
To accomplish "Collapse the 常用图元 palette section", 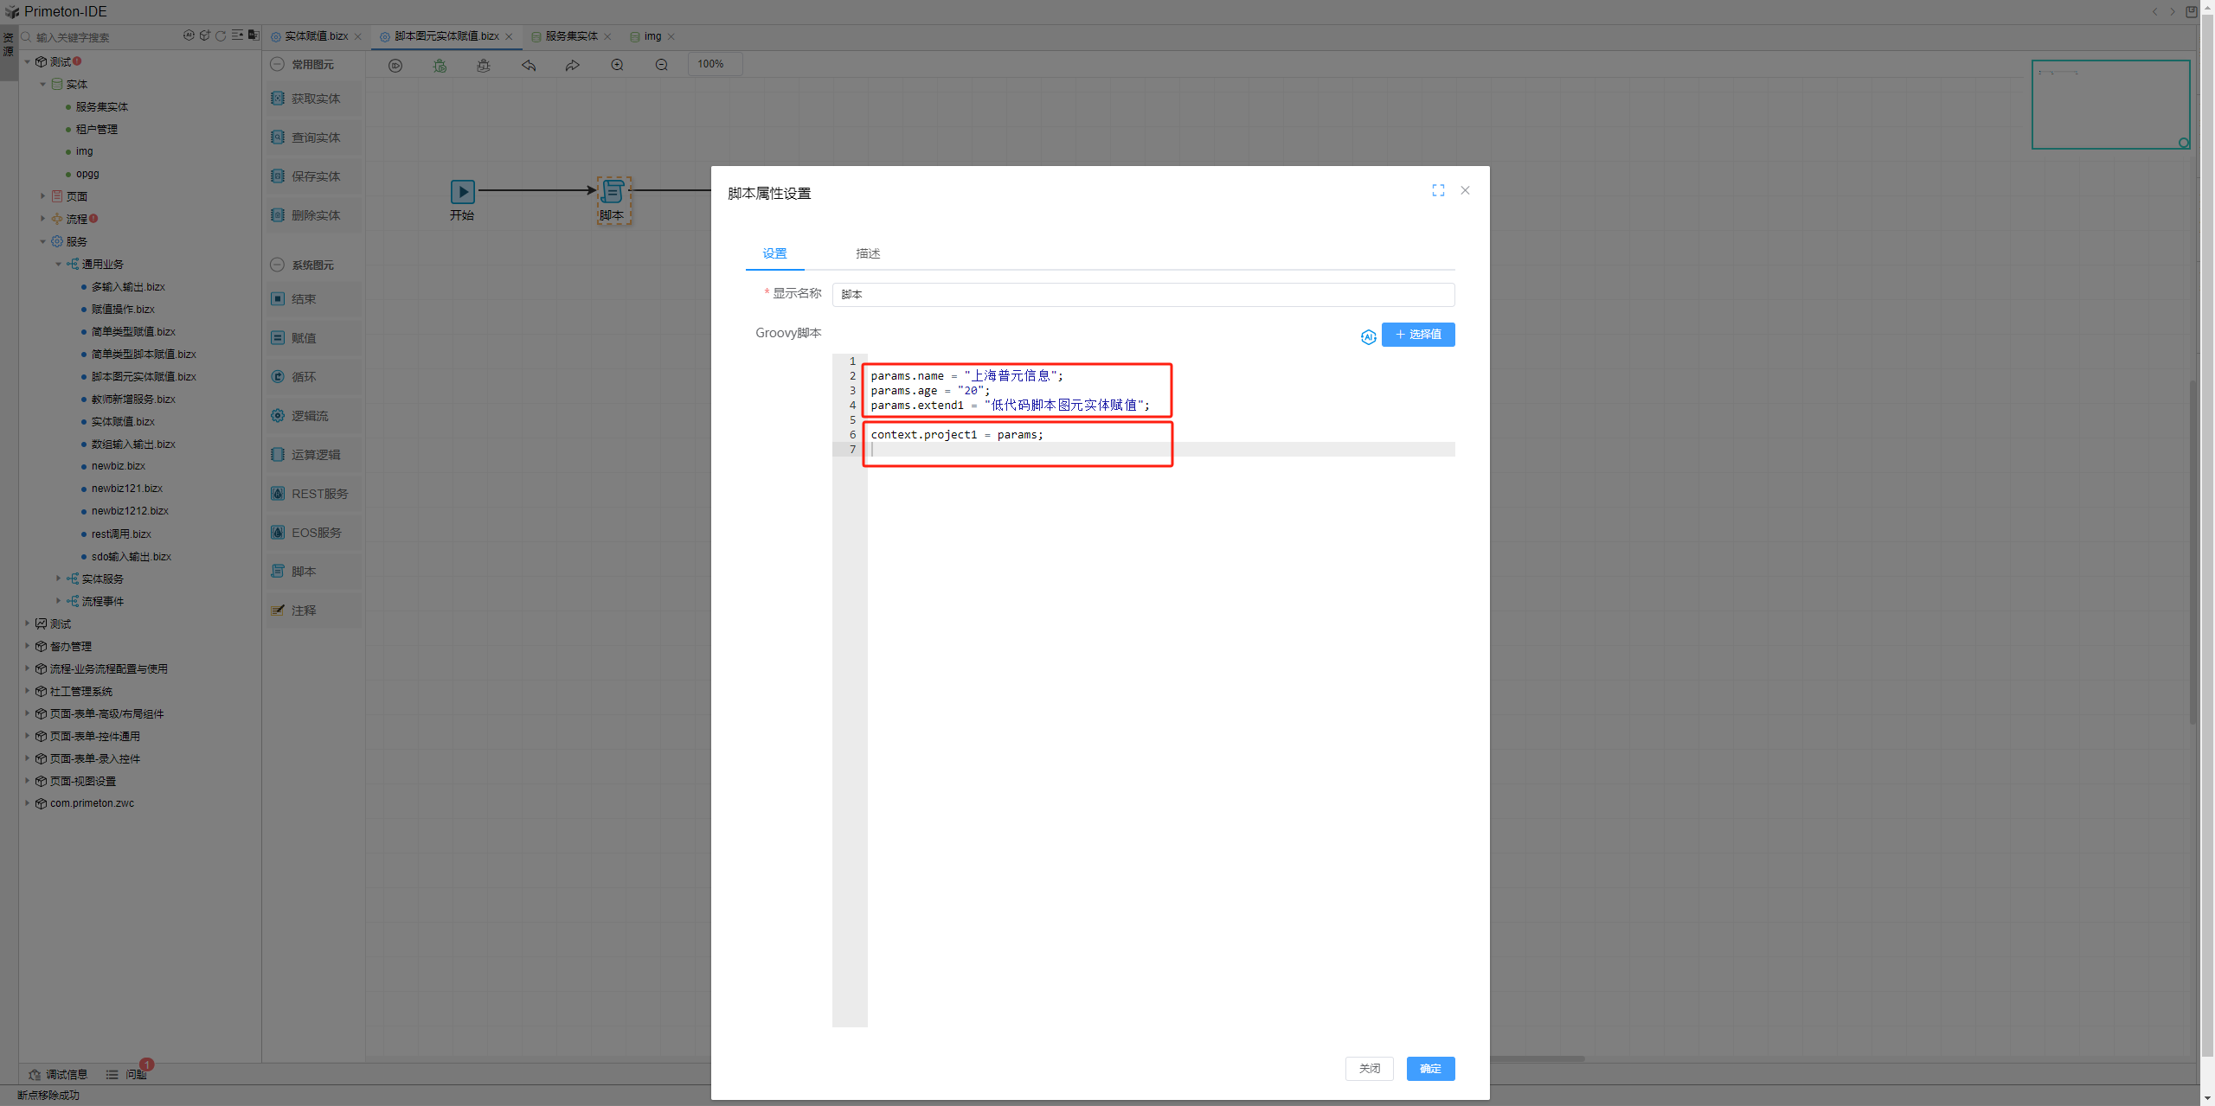I will (x=278, y=64).
